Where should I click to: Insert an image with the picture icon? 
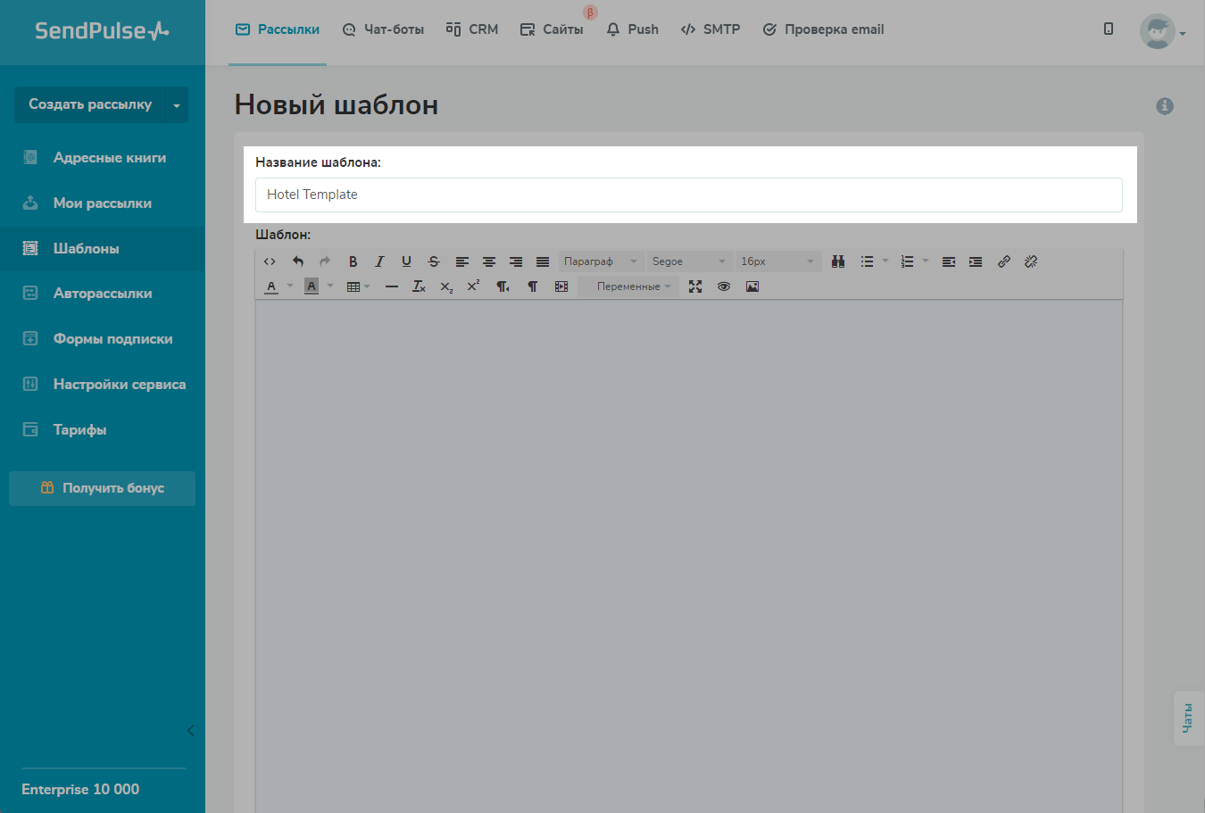[x=752, y=286]
